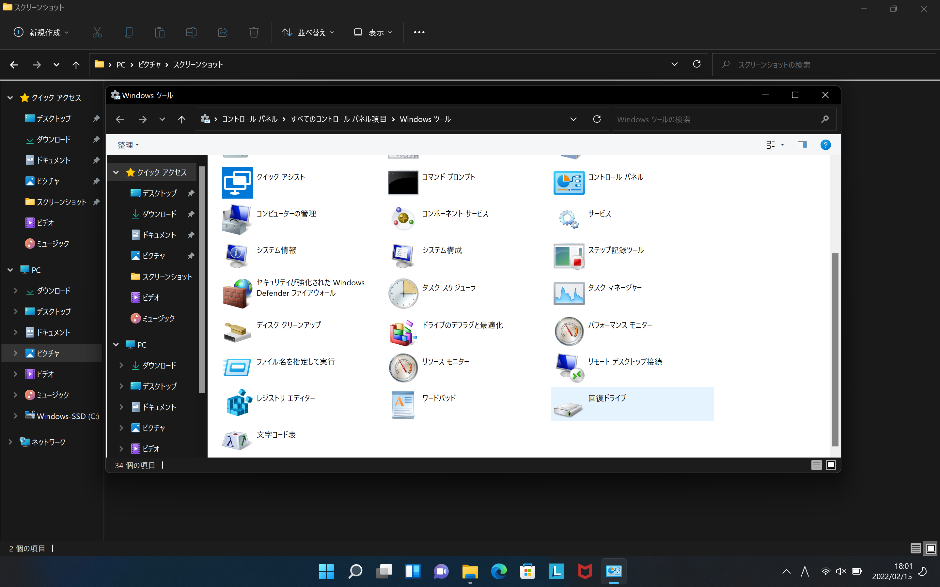Open the システム情報 icon
The image size is (940, 587).
237,256
